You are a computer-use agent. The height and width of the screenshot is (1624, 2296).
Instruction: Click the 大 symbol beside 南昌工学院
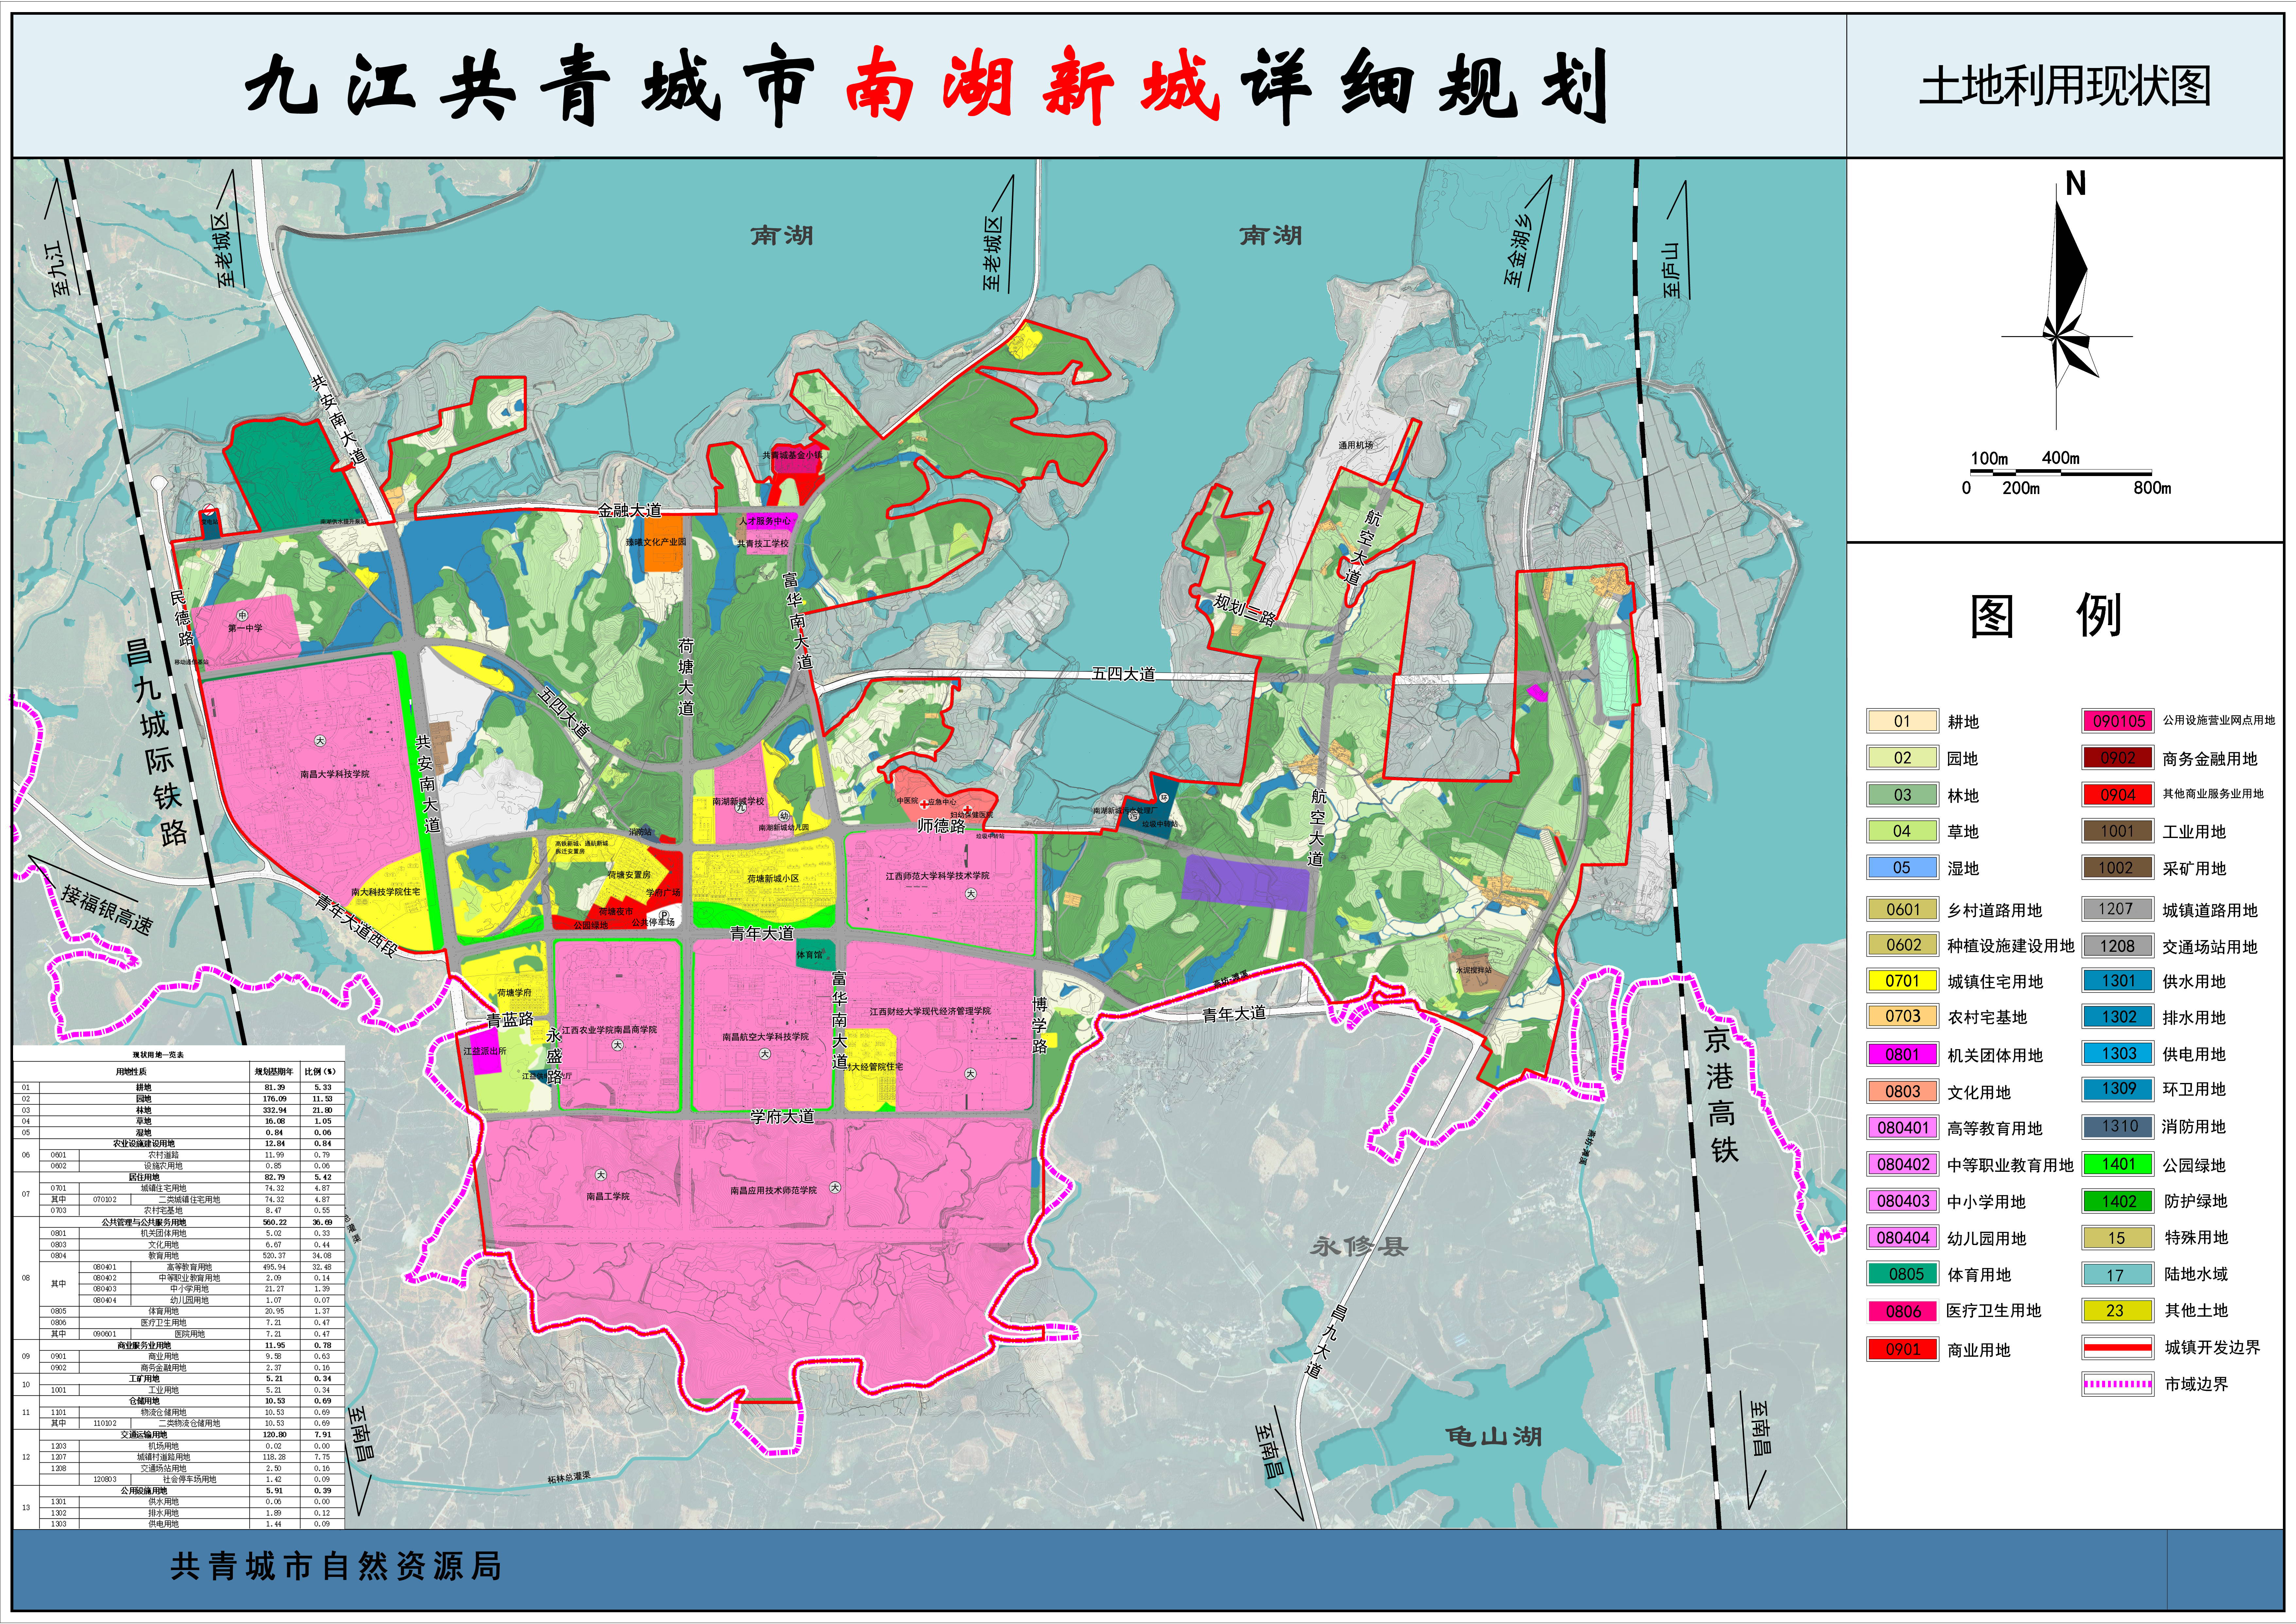tap(601, 1175)
